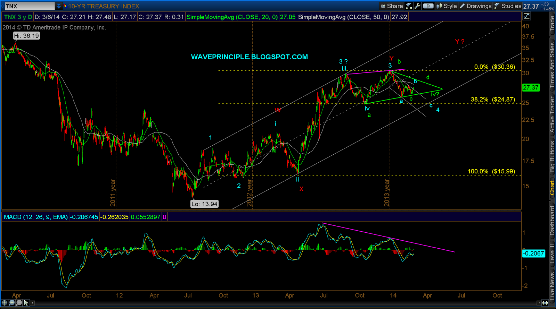Open the Studies menu
The image size is (556, 309).
[x=508, y=6]
